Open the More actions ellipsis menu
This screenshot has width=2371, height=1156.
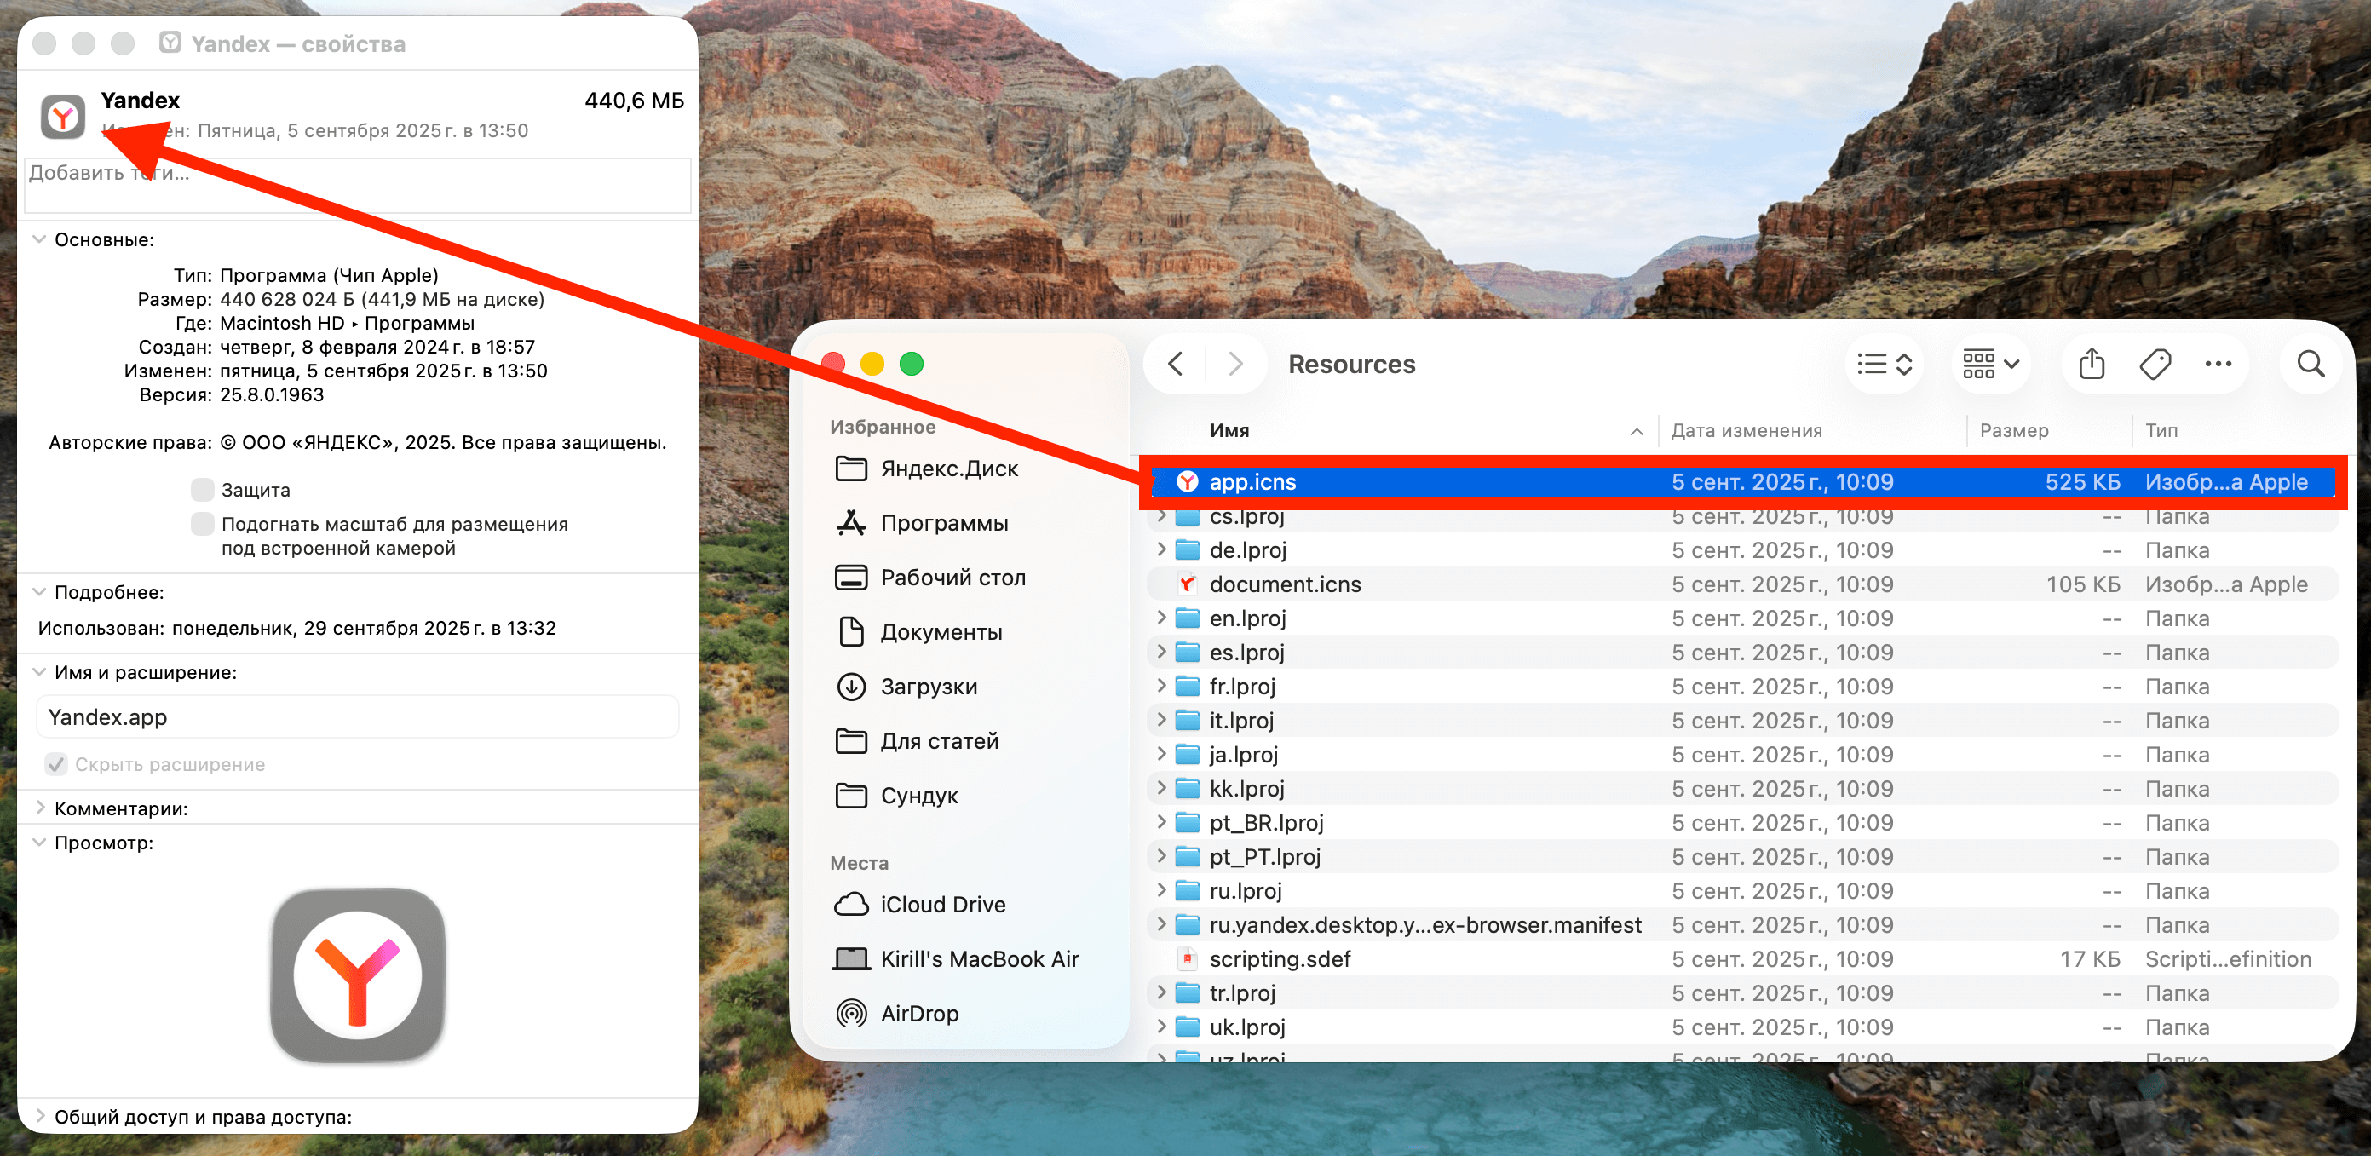2218,365
